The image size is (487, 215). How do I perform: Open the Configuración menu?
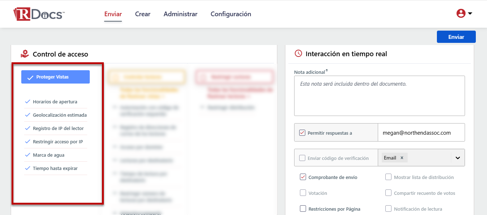[x=231, y=14]
